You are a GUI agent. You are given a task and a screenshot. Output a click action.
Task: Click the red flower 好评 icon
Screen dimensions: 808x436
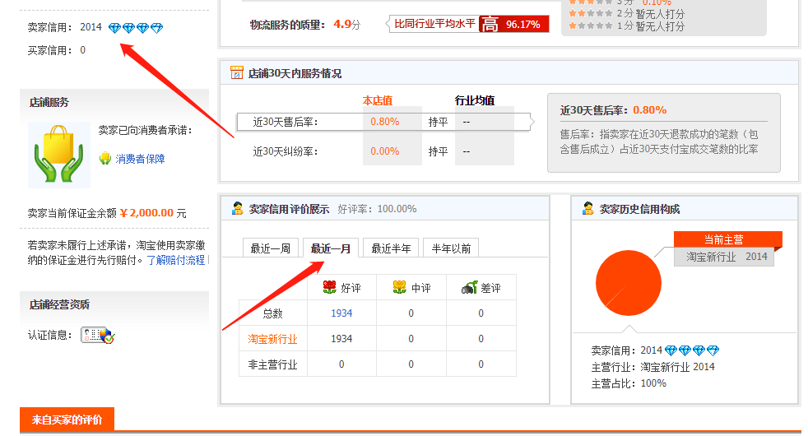click(330, 288)
